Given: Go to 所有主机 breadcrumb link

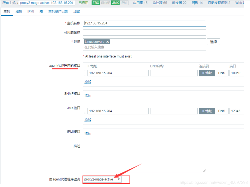Looking at the screenshot, I should click(x=9, y=3).
